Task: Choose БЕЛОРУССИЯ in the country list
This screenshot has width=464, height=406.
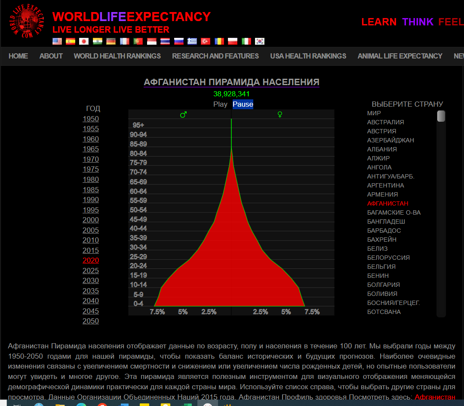Action: 388,258
